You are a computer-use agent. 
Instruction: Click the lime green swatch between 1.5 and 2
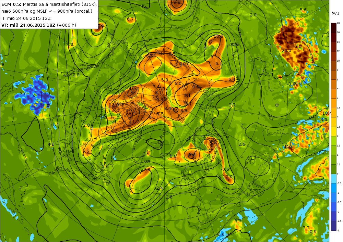tap(334, 141)
